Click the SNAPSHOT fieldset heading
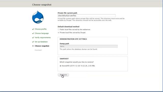Viewport: 163px width, 92px height. (x=64, y=59)
